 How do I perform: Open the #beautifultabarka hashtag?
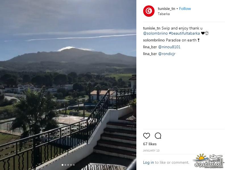click(x=184, y=33)
